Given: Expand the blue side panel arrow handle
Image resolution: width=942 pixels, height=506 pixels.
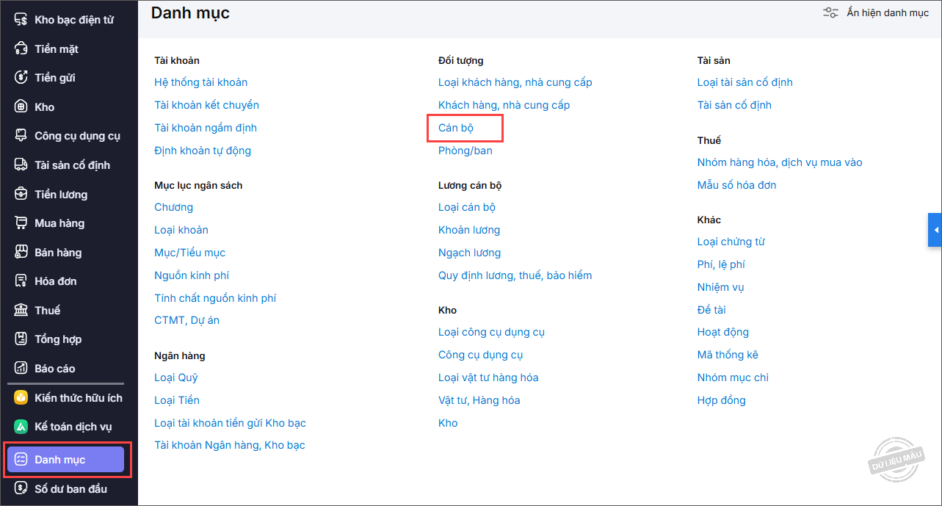Looking at the screenshot, I should (x=935, y=230).
